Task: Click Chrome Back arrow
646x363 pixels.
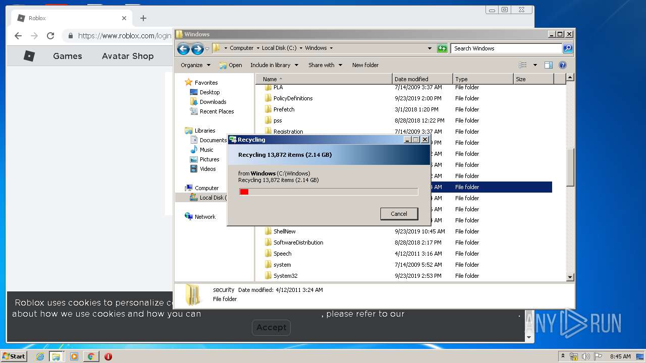Action: point(18,36)
